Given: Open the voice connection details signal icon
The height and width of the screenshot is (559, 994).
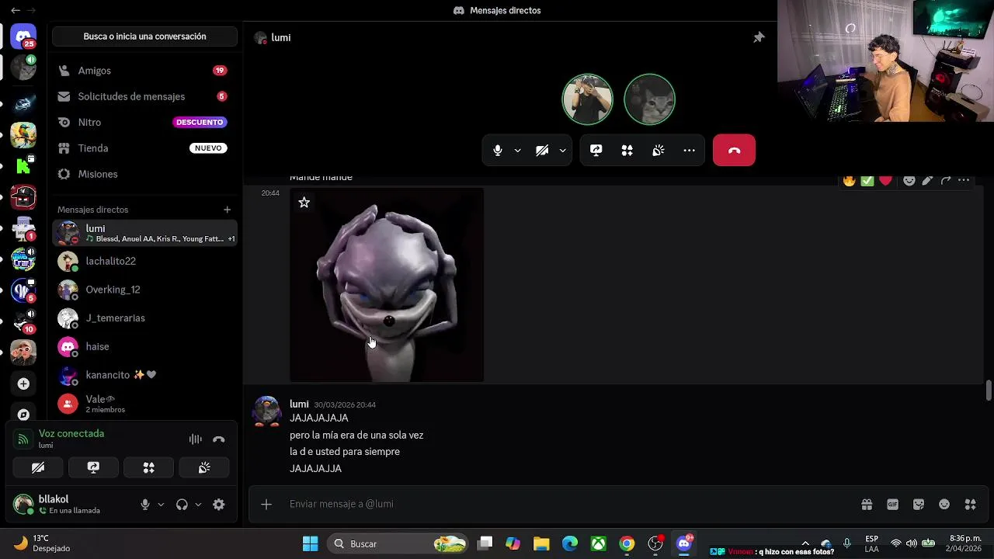Looking at the screenshot, I should pyautogui.click(x=23, y=439).
